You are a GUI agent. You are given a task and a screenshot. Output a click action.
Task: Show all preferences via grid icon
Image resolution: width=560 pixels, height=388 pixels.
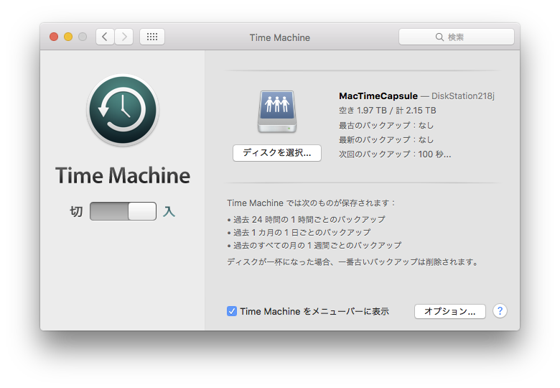(x=152, y=37)
